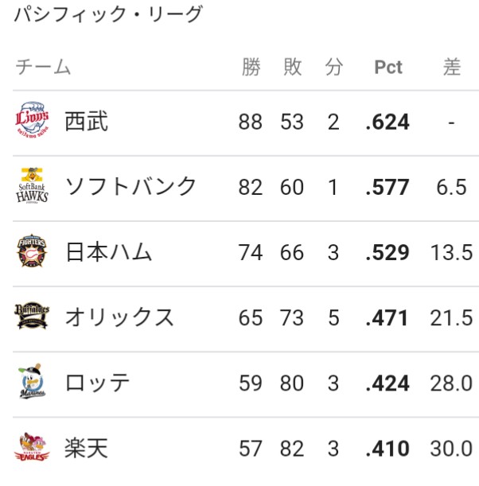Click the チーム column header
The height and width of the screenshot is (486, 479).
coord(43,67)
